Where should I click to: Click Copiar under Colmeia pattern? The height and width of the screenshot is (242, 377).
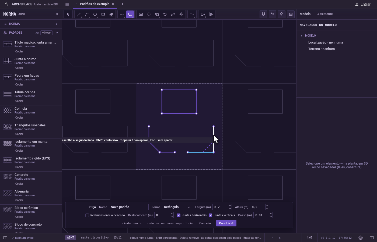[x=19, y=118]
